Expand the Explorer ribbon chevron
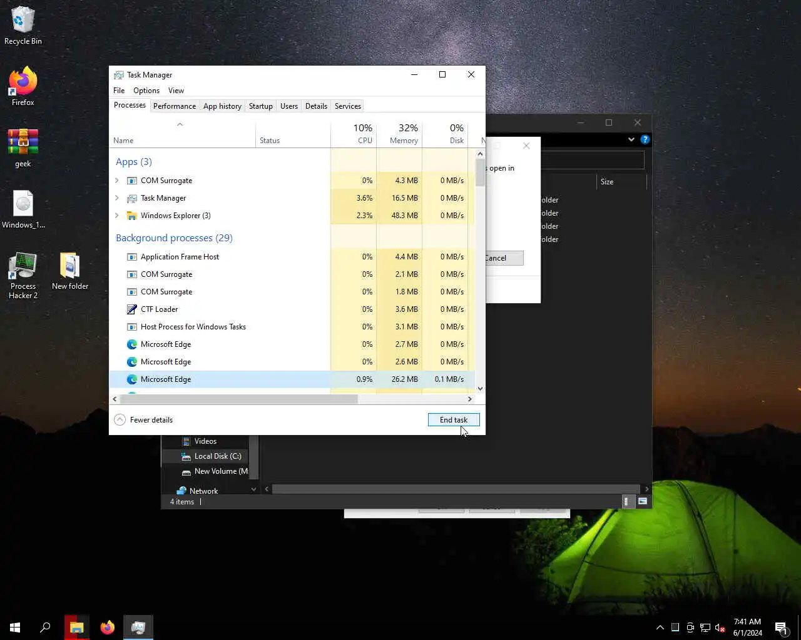Image resolution: width=801 pixels, height=640 pixels. (631, 139)
